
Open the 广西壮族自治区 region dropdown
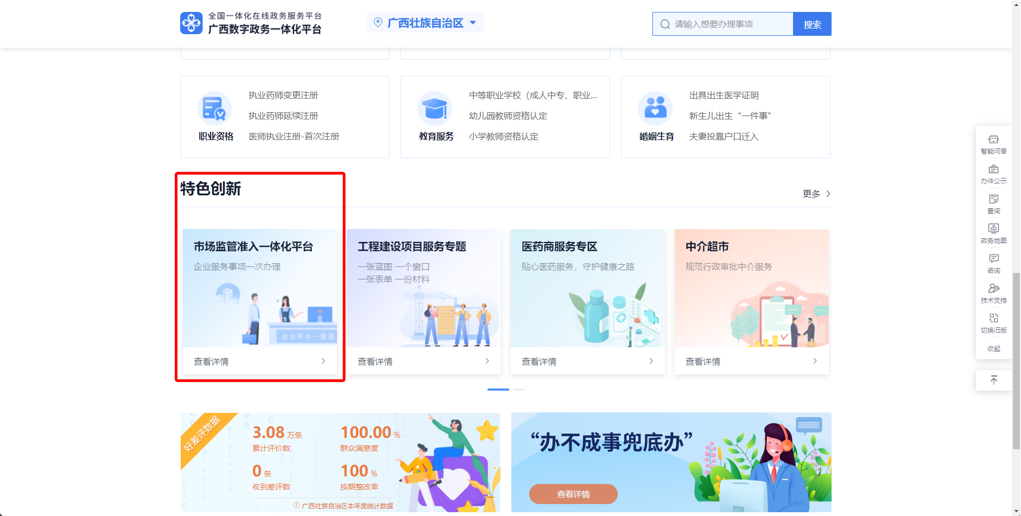(426, 23)
